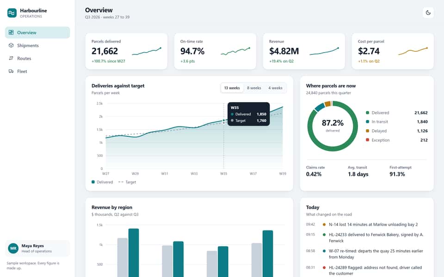Click the MR avatar for Maya Reyes
Screen dimensions: 444x277
click(x=13, y=248)
